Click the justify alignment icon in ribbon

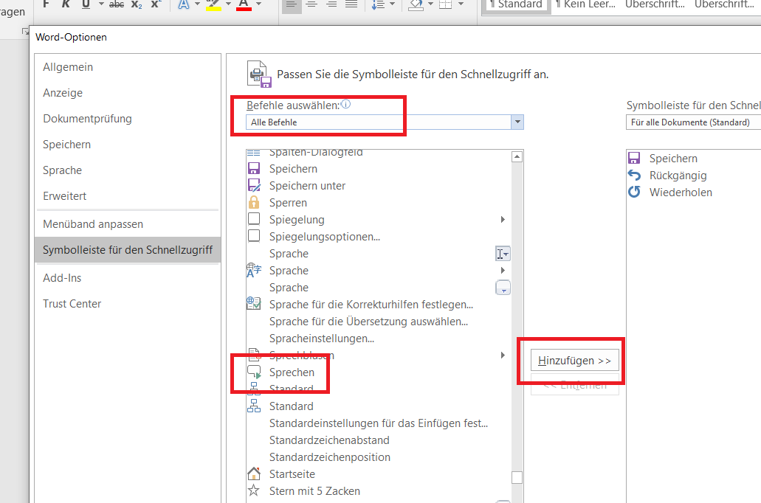tap(351, 4)
